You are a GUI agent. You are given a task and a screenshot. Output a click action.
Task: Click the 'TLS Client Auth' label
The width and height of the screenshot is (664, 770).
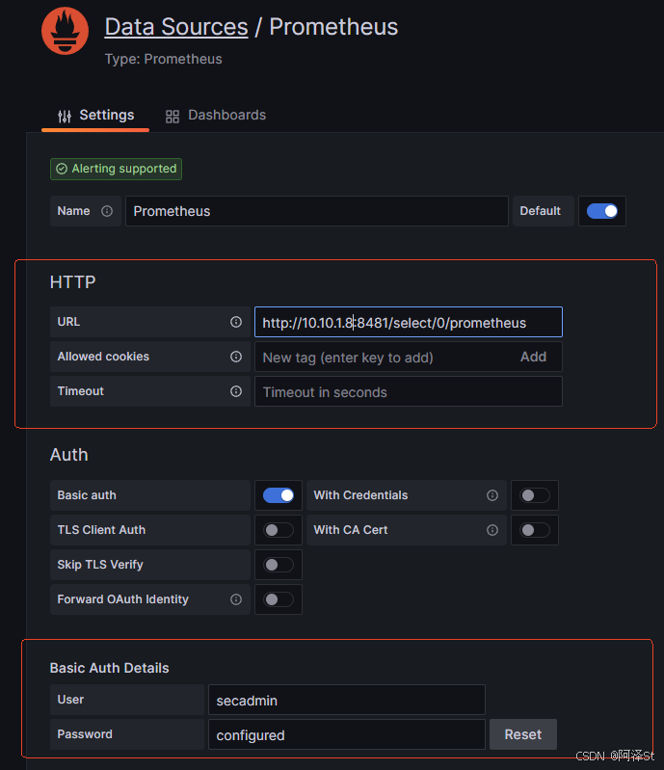click(x=101, y=530)
